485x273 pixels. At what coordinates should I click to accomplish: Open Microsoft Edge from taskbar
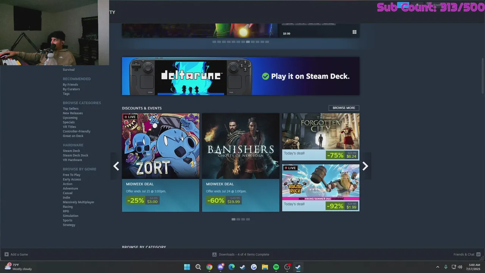232,267
